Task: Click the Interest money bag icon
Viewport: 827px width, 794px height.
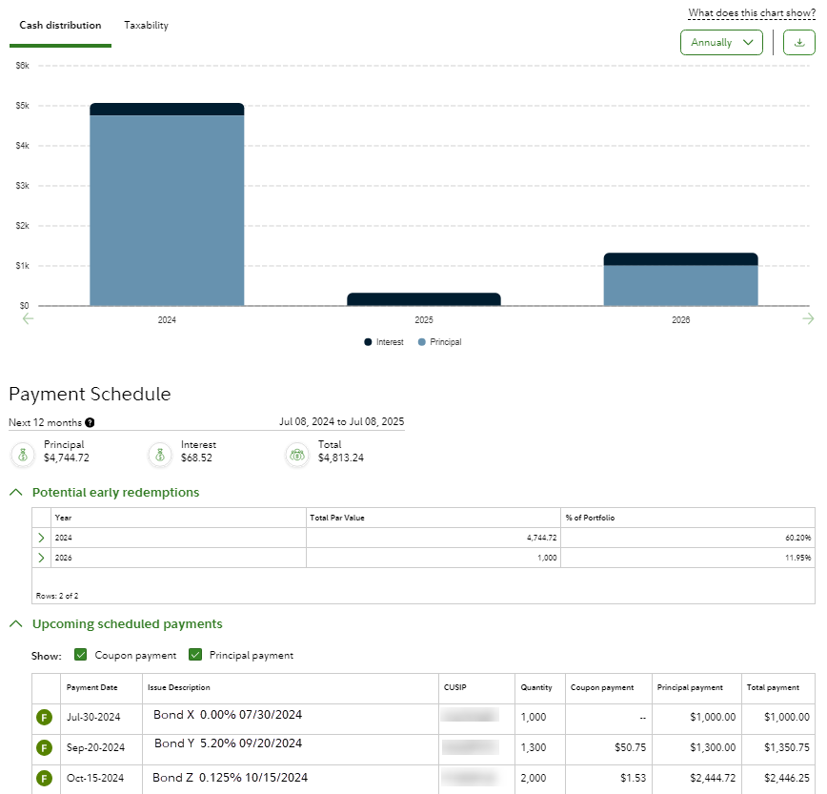Action: click(x=161, y=456)
